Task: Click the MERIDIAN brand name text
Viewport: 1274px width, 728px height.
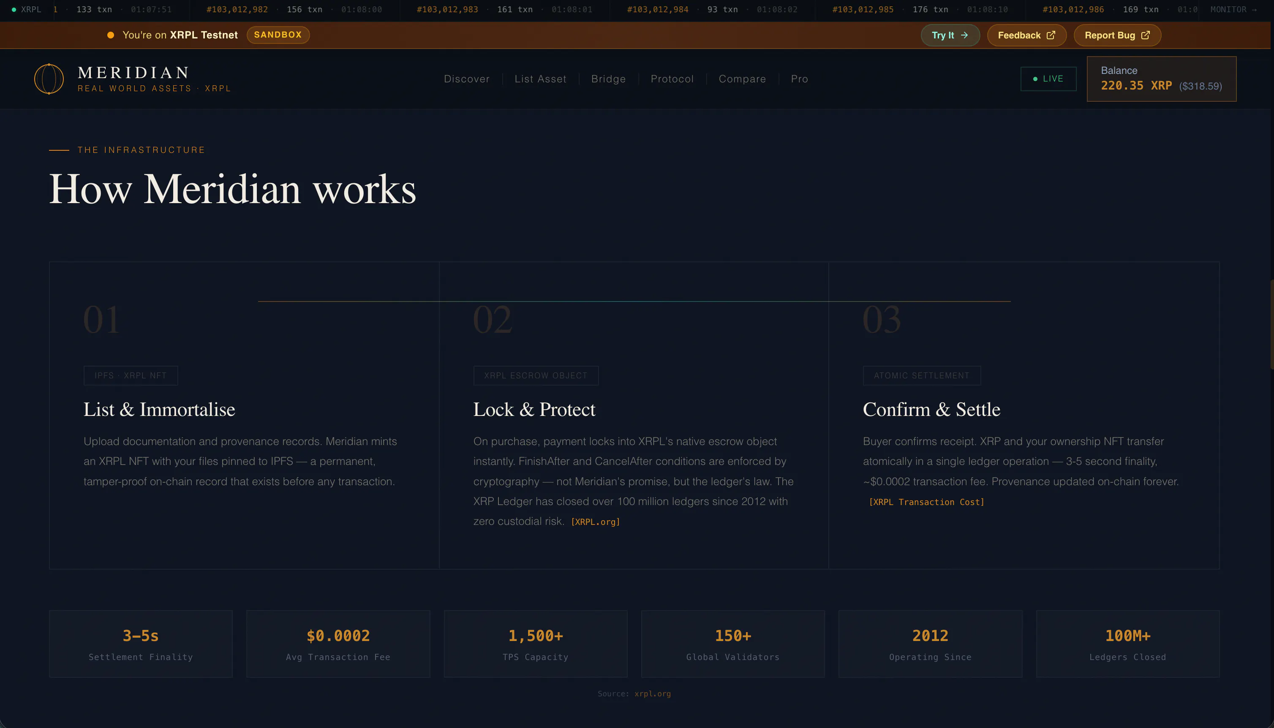Action: pos(134,73)
